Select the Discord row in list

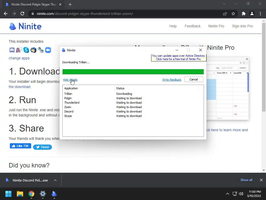point(133,111)
